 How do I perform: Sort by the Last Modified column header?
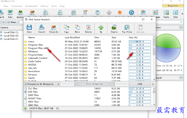click(x=72, y=37)
